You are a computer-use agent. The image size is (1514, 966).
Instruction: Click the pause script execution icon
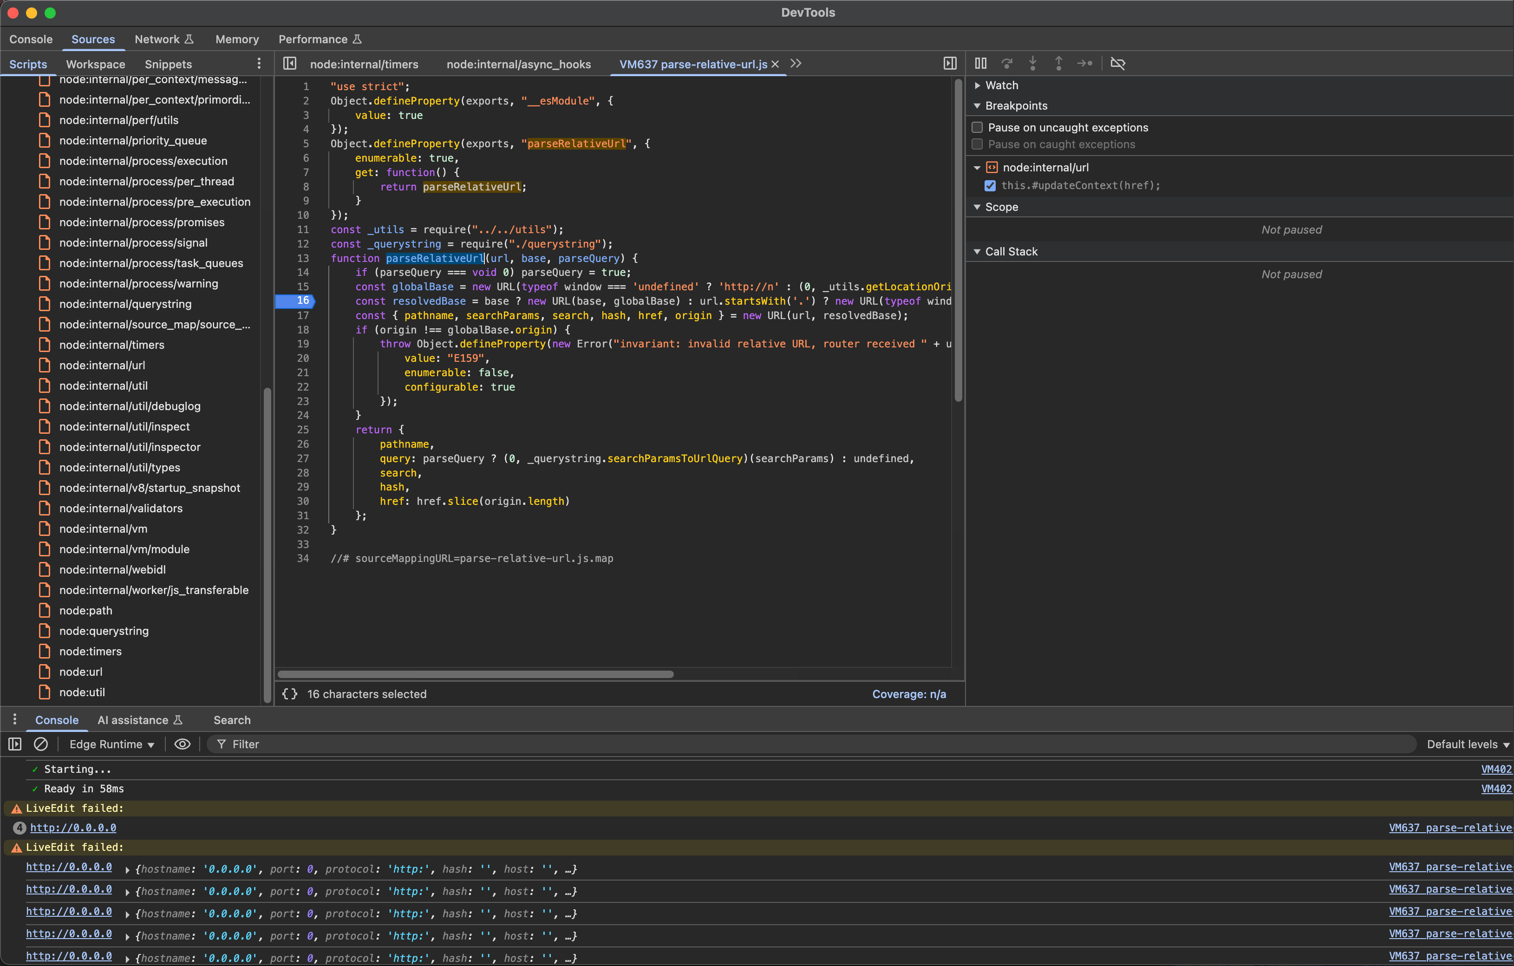click(980, 64)
